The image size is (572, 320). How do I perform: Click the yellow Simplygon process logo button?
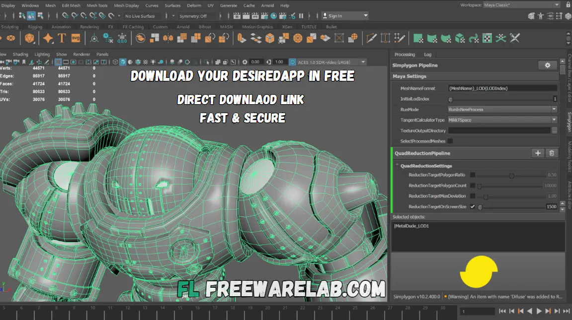pyautogui.click(x=479, y=271)
